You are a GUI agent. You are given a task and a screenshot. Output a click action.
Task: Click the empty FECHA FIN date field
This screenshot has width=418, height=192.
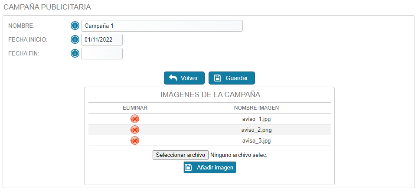(x=102, y=53)
